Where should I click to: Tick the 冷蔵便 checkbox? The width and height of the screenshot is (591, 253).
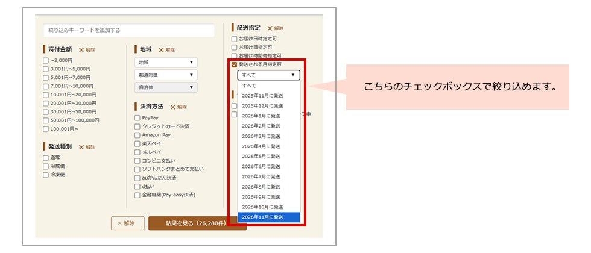coord(46,166)
